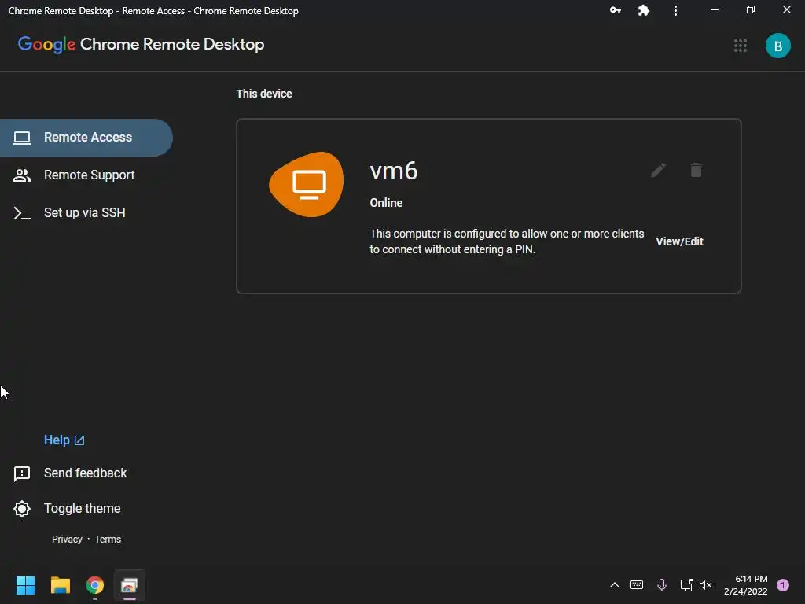This screenshot has height=604, width=805.
Task: Open the account avatar B
Action: click(x=777, y=46)
